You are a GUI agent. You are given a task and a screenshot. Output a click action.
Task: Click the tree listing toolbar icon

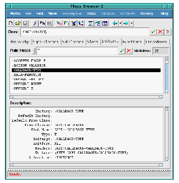coord(98,24)
